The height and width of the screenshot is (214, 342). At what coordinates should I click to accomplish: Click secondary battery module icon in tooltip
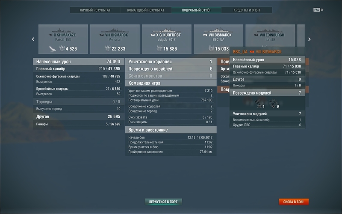[x=259, y=104]
